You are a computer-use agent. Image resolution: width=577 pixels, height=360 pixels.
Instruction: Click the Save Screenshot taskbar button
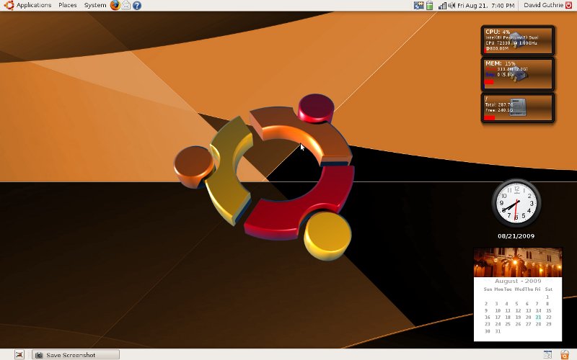tap(75, 354)
